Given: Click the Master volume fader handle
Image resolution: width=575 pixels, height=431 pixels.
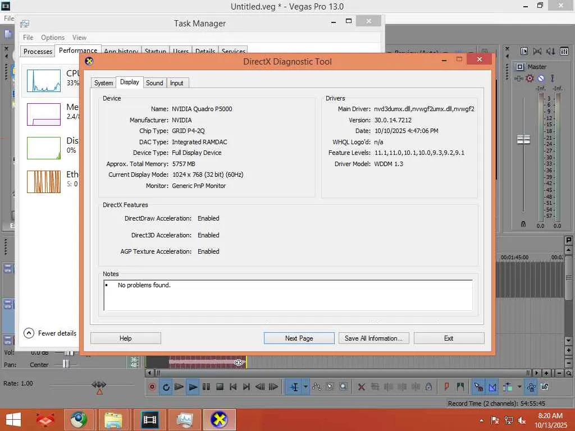Looking at the screenshot, I should coord(524,139).
